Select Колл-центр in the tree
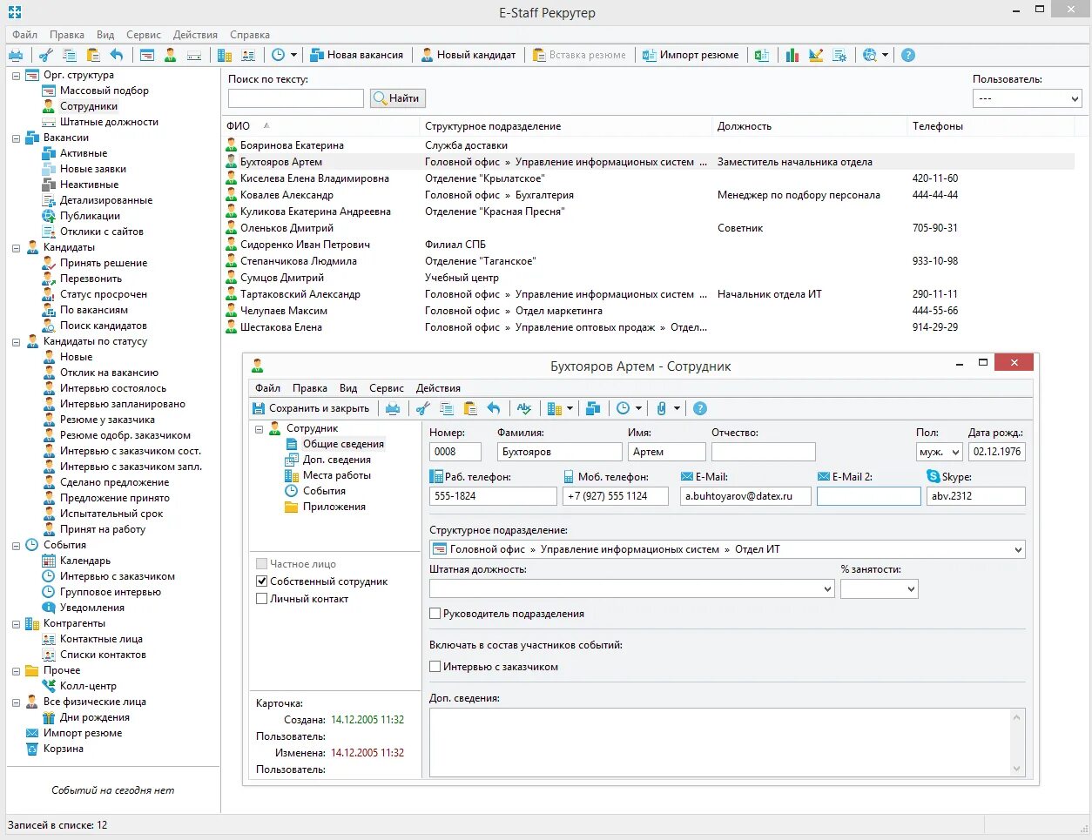 click(x=87, y=686)
